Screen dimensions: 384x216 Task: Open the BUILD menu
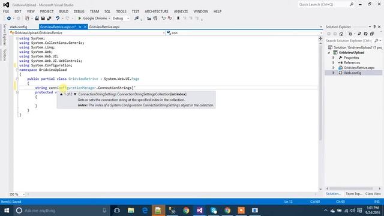point(64,11)
